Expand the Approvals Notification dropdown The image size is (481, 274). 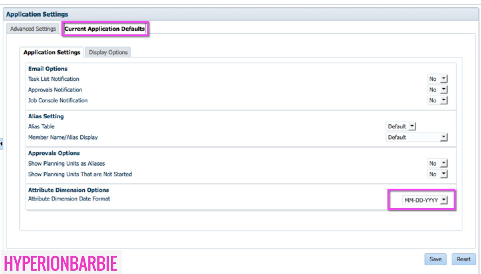click(x=437, y=90)
